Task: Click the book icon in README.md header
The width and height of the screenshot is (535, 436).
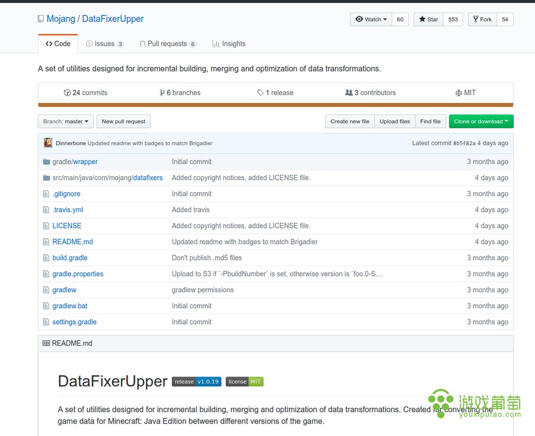Action: 46,343
